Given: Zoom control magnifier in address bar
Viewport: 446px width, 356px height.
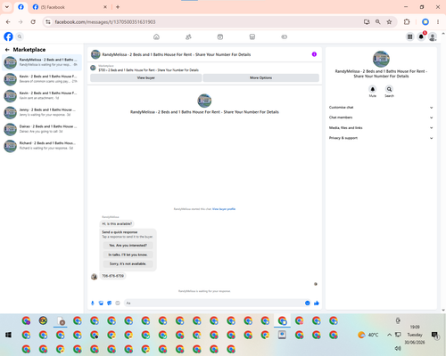Looking at the screenshot, I should click(x=378, y=22).
